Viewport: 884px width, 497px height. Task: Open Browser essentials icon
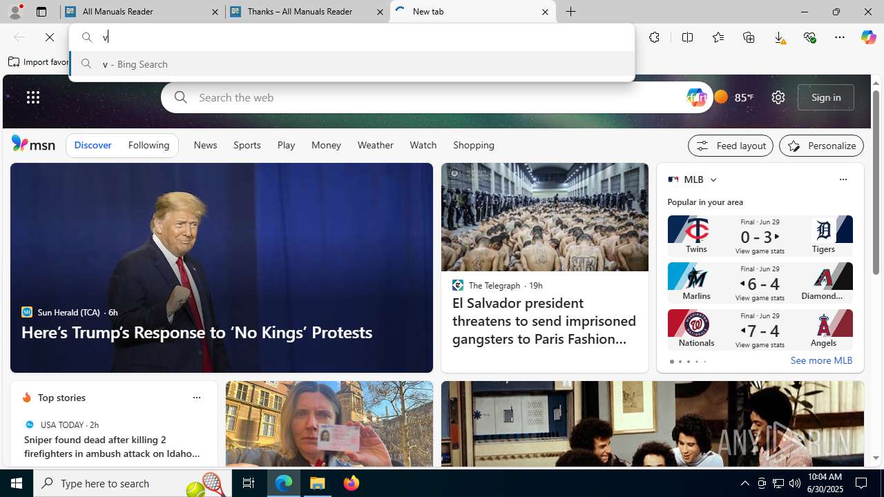coord(809,37)
